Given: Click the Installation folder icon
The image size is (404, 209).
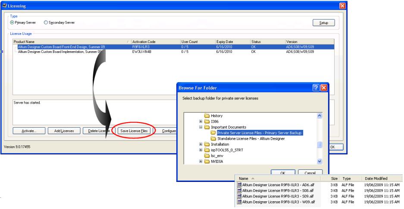Looking at the screenshot, I should pos(207,144).
